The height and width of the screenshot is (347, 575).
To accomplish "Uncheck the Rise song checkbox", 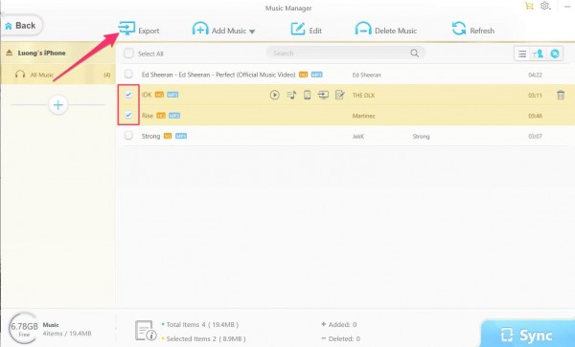I will tap(128, 115).
